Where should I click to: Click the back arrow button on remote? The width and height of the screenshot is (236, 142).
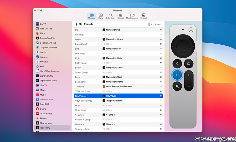click(177, 64)
